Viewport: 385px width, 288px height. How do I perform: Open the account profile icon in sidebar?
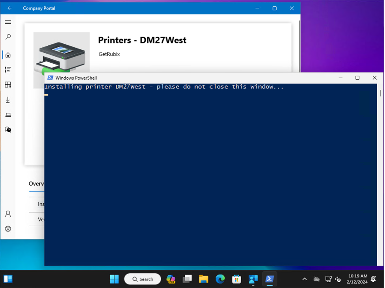click(x=8, y=214)
